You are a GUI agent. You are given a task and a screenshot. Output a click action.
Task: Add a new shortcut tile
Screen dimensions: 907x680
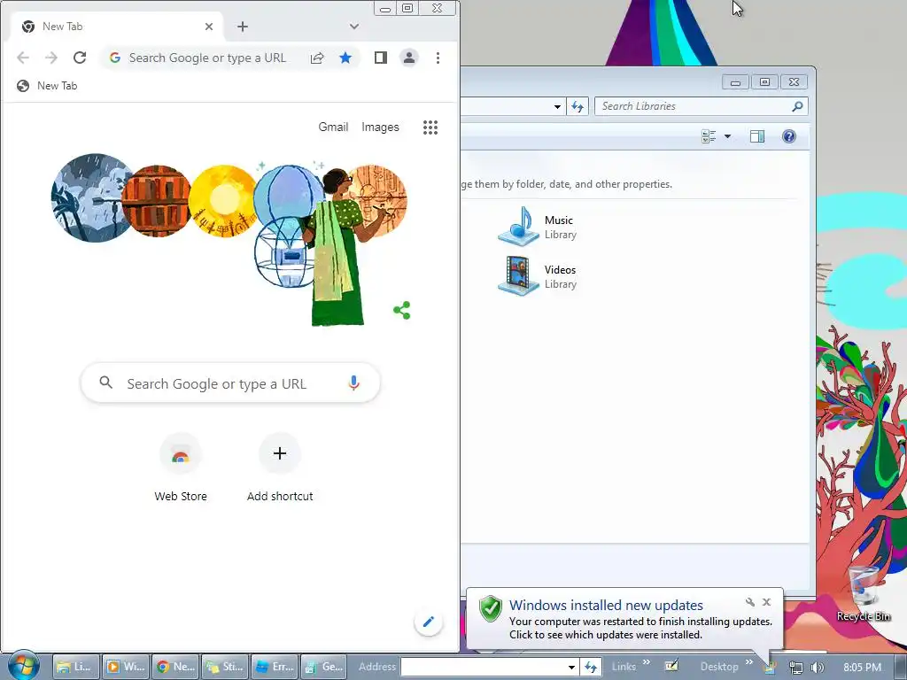pyautogui.click(x=280, y=469)
